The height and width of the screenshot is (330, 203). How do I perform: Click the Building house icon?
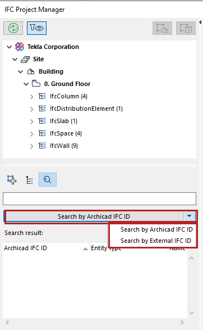pyautogui.click(x=31, y=71)
